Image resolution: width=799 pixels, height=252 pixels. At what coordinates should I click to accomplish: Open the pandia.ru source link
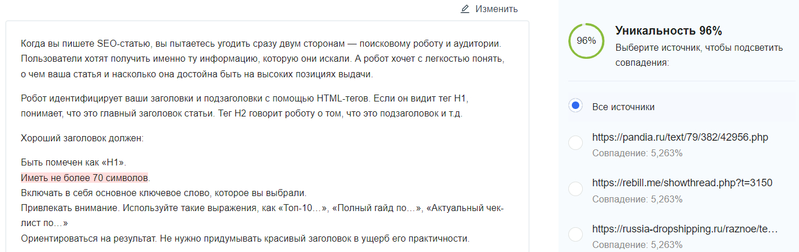click(x=680, y=137)
